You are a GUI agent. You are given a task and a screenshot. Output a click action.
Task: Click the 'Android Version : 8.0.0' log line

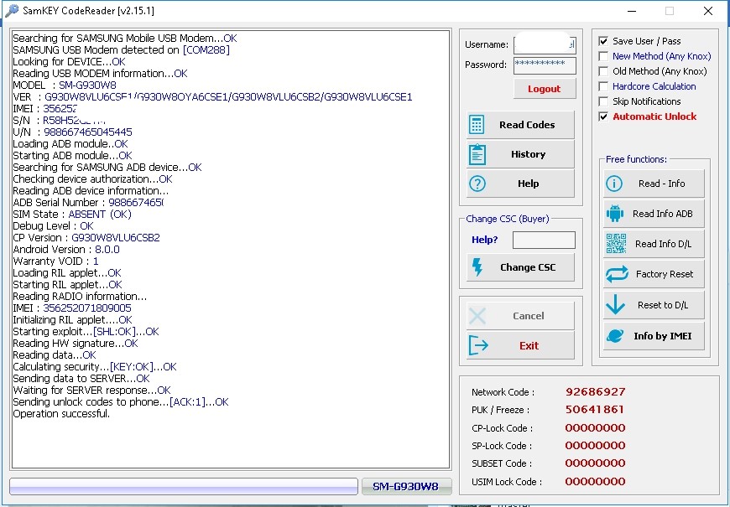tap(66, 250)
